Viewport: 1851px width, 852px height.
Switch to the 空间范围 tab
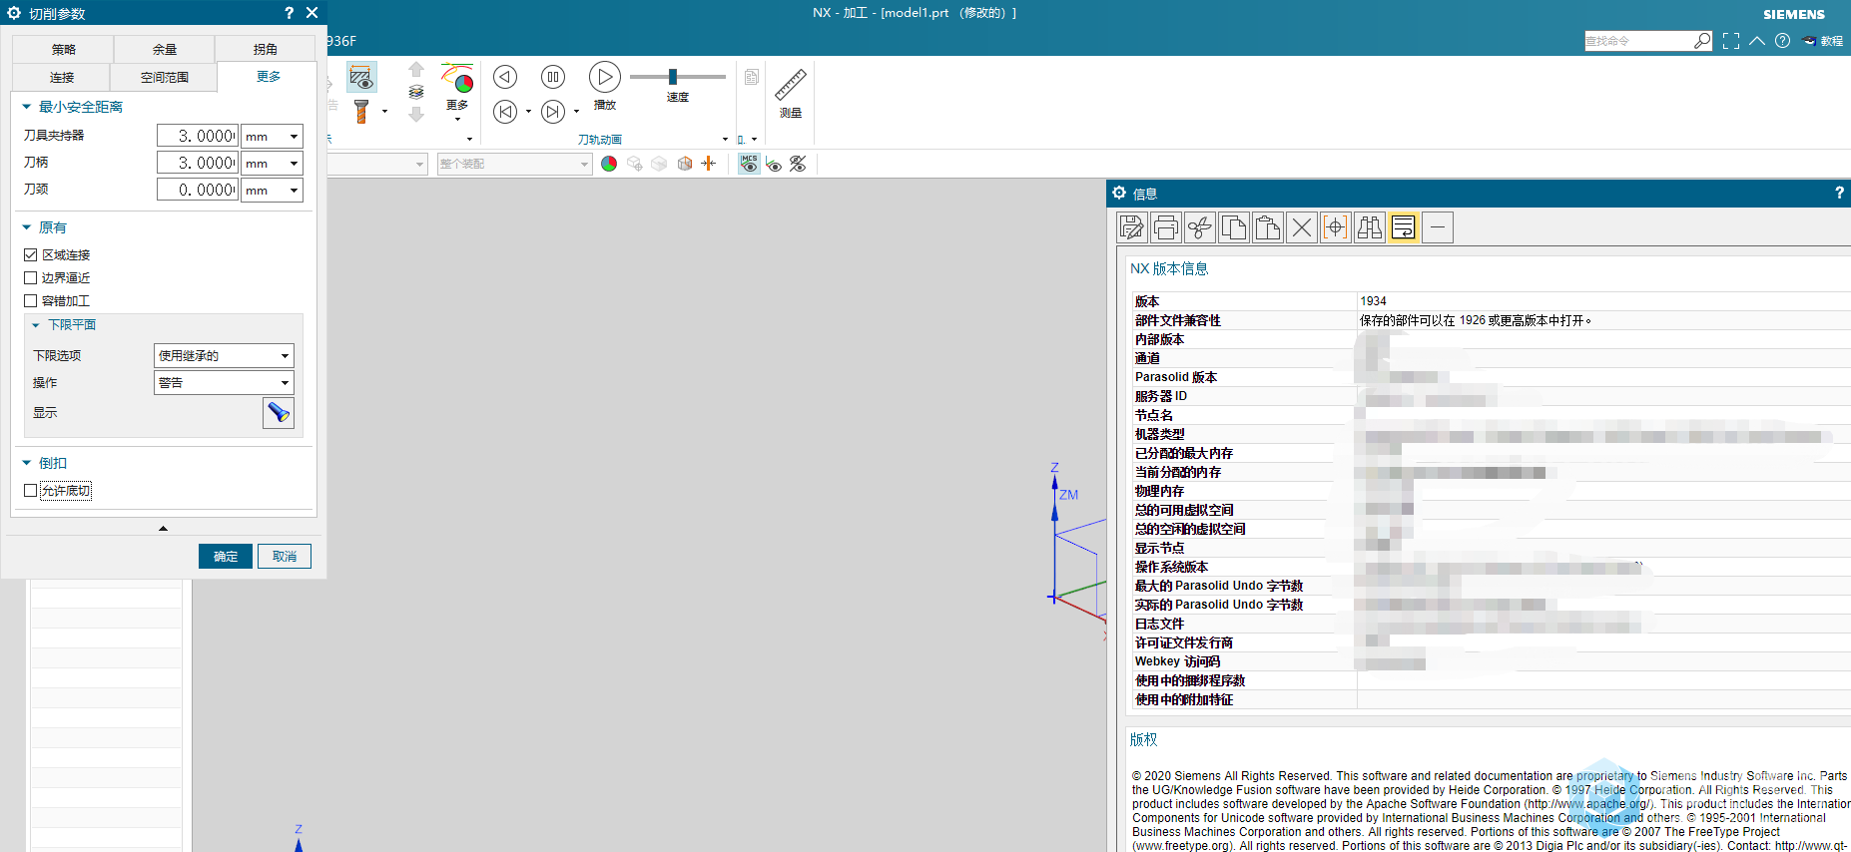pyautogui.click(x=165, y=77)
